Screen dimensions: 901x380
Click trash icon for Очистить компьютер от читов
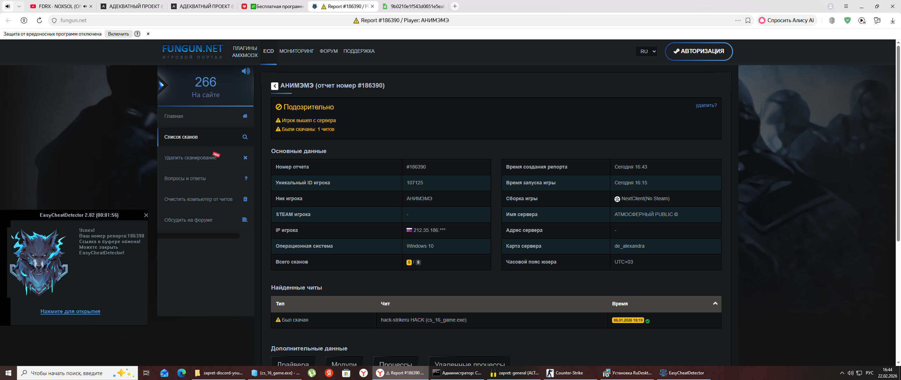tap(245, 199)
